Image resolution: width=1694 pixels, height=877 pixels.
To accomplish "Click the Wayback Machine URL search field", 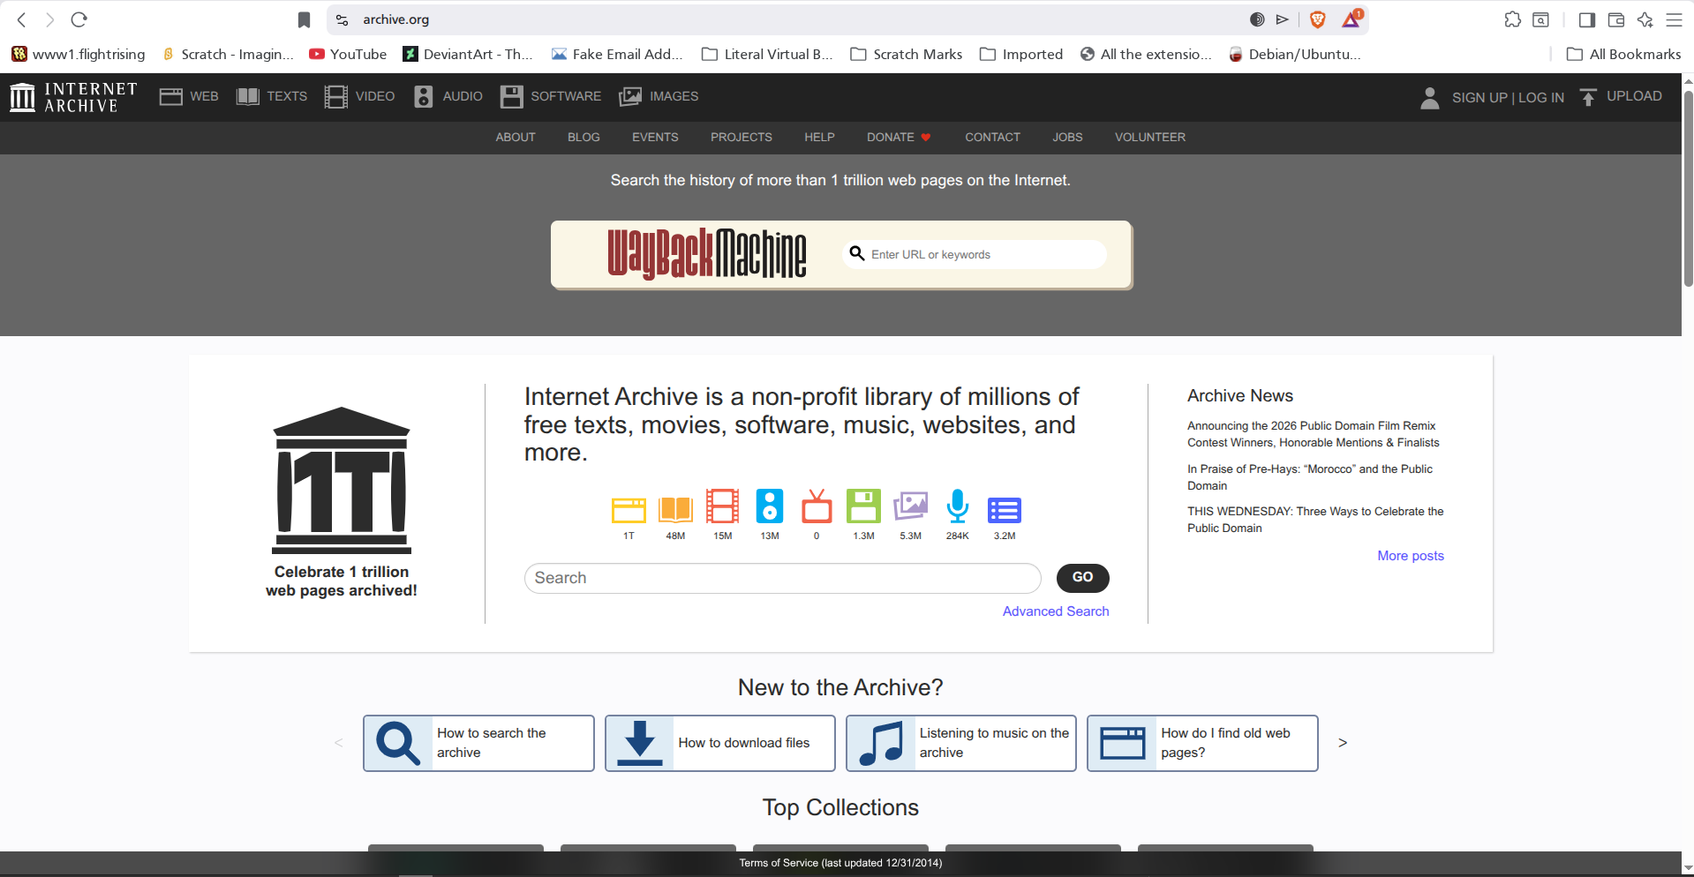I will tap(980, 254).
